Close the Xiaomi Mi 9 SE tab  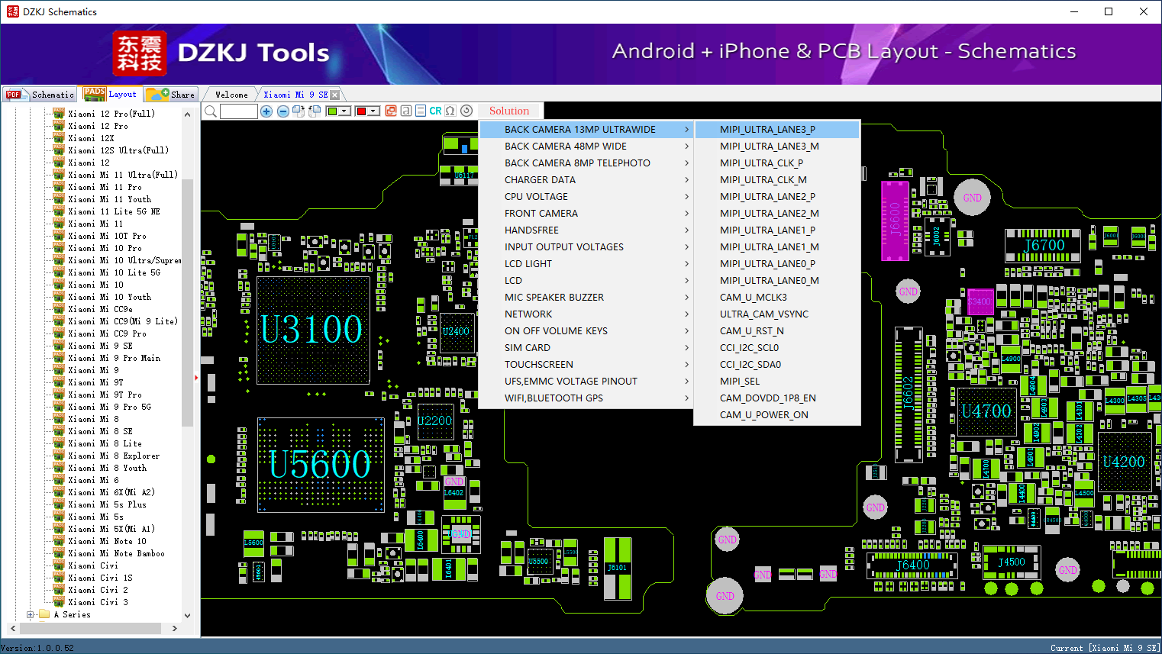[334, 95]
